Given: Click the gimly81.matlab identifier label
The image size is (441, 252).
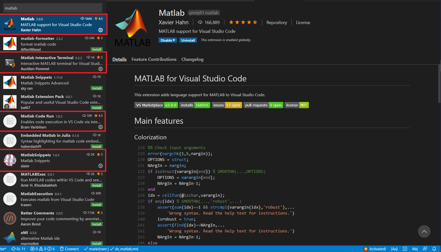Looking at the screenshot, I should click(204, 13).
